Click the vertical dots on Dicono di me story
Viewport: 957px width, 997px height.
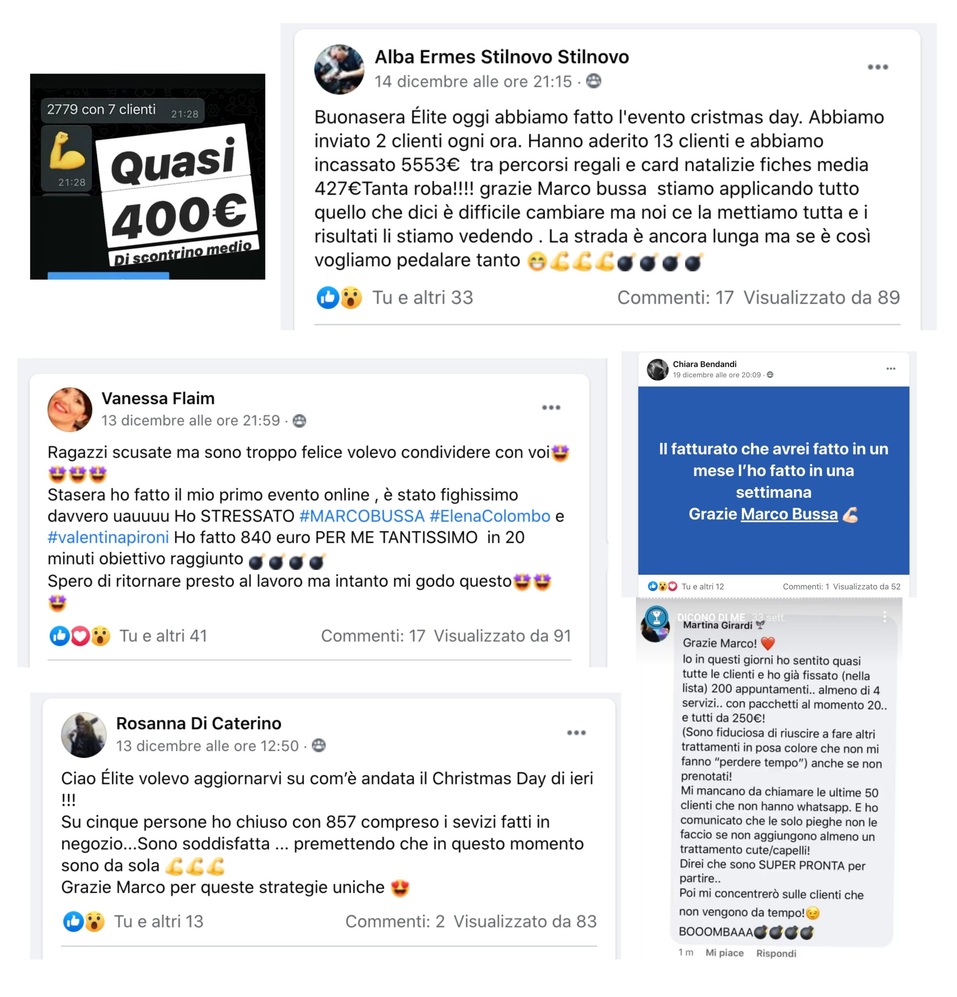click(884, 617)
